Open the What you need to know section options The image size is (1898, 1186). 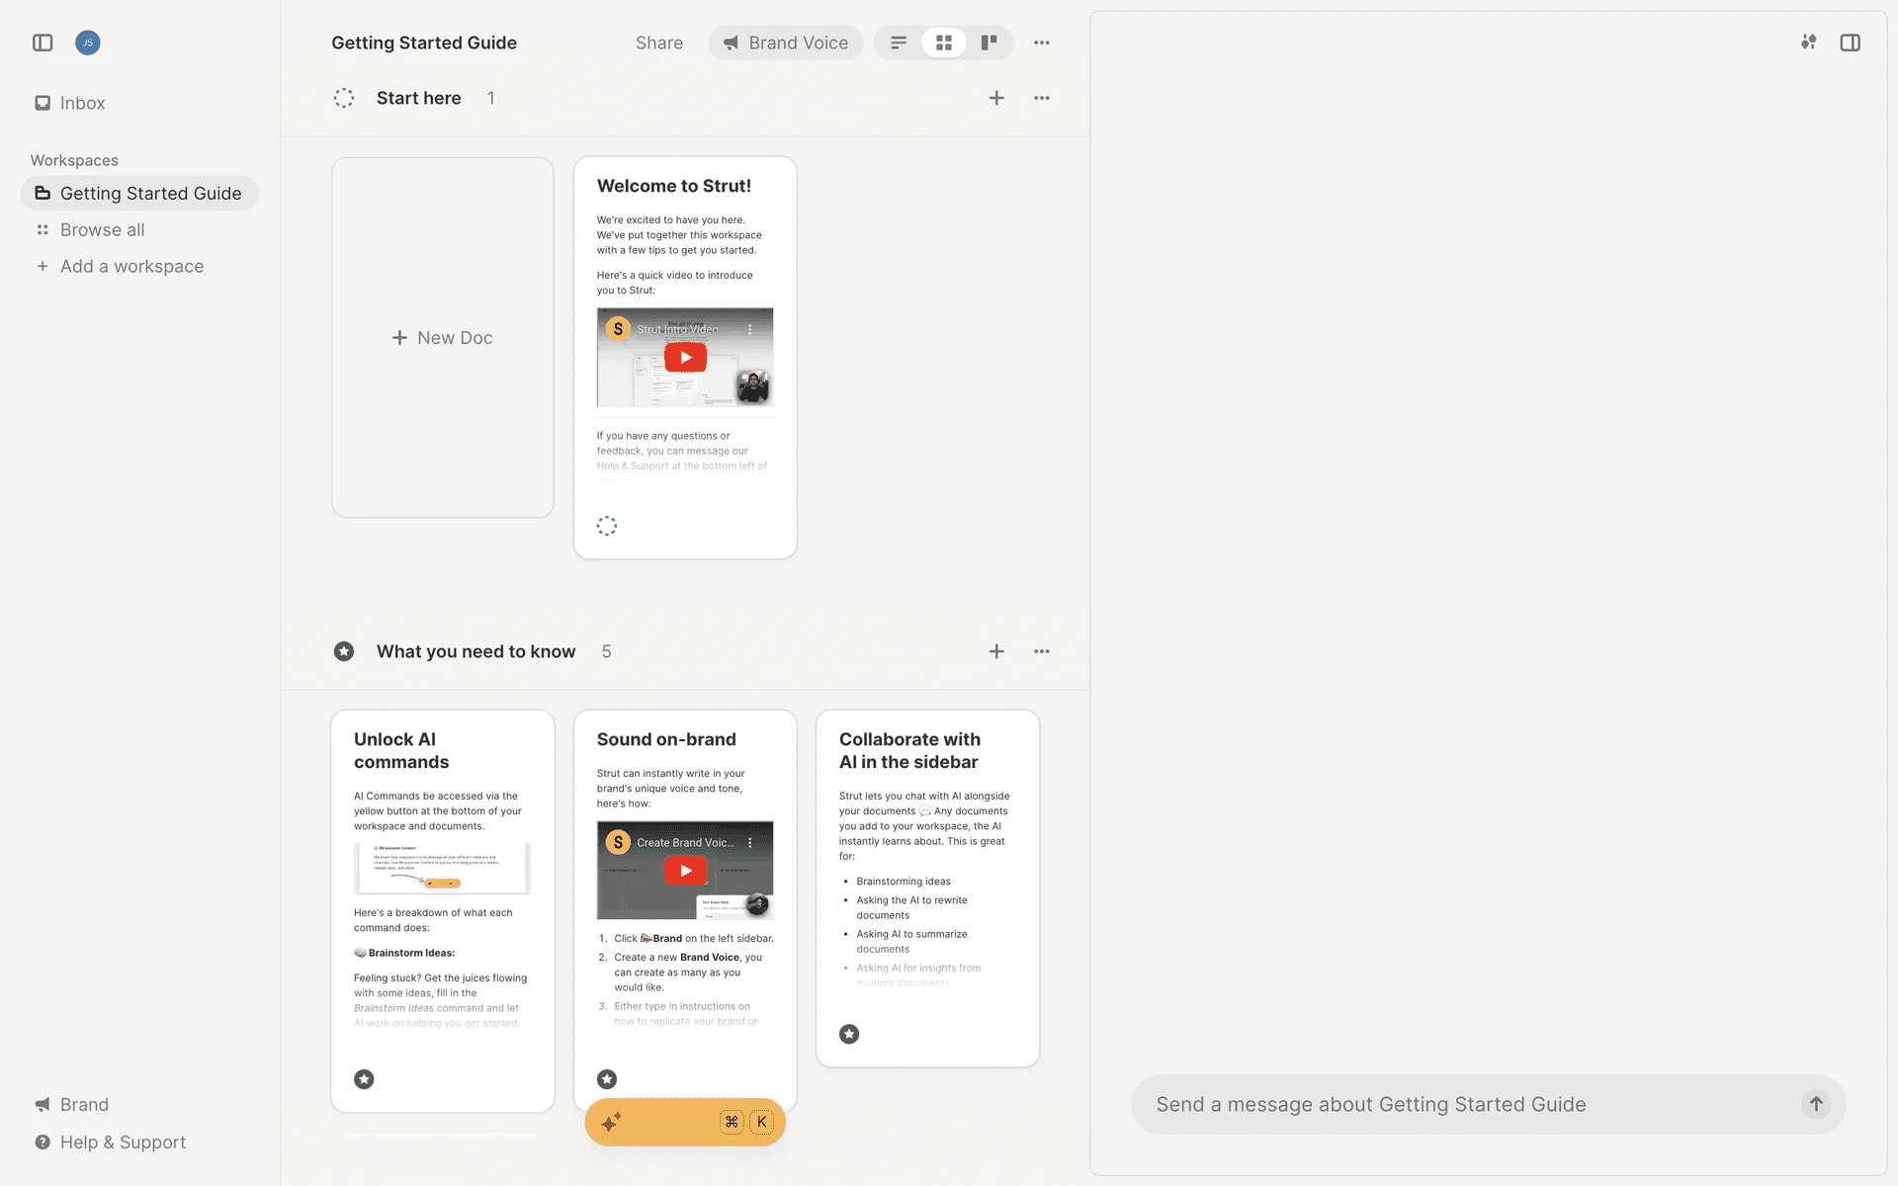[1042, 651]
